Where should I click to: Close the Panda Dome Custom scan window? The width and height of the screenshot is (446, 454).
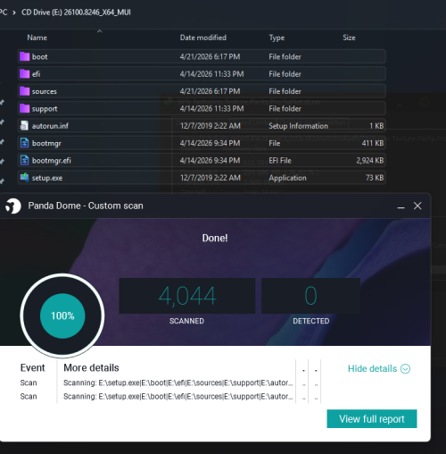417,206
